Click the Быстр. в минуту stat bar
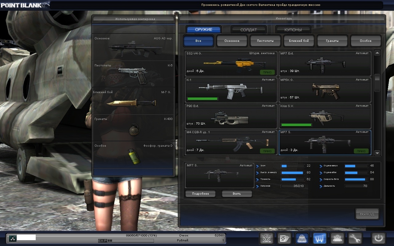 [293, 173]
